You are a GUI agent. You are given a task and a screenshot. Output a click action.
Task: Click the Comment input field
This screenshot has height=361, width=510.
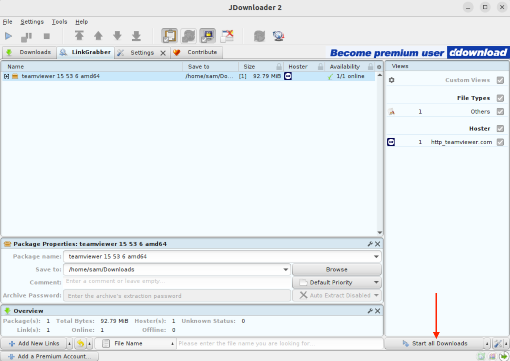coord(177,281)
